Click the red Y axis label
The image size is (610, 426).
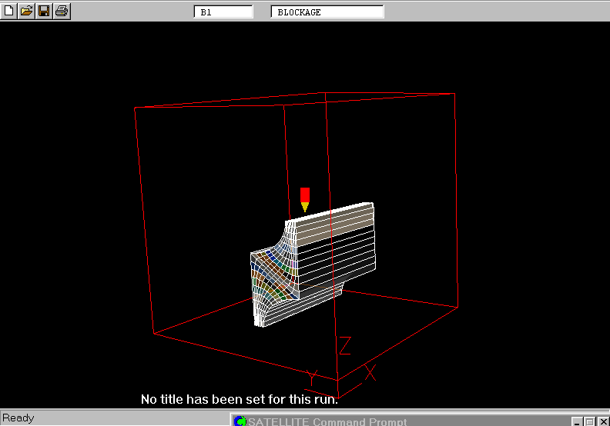click(311, 378)
